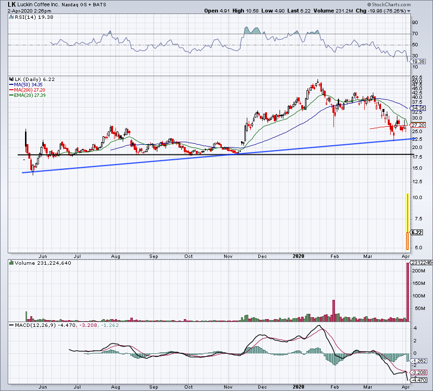Click the High 10.58 value

click(x=245, y=11)
